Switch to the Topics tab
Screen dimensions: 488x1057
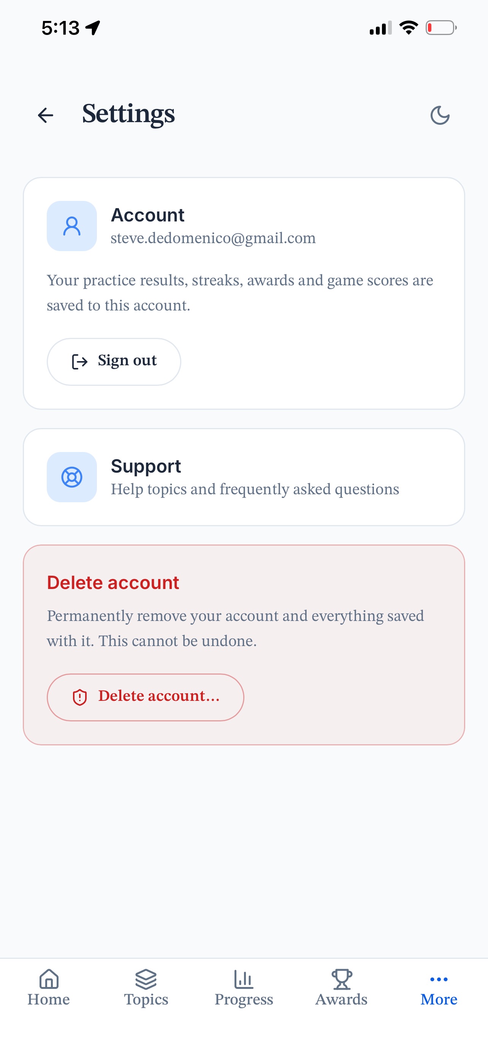(x=146, y=988)
